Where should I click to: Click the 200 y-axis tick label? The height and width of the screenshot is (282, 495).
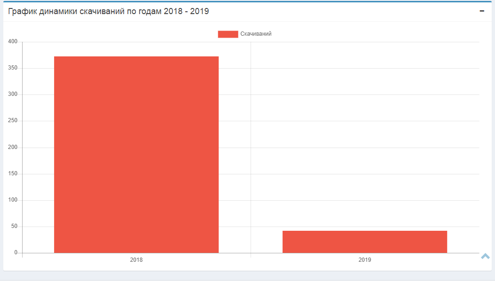click(13, 148)
